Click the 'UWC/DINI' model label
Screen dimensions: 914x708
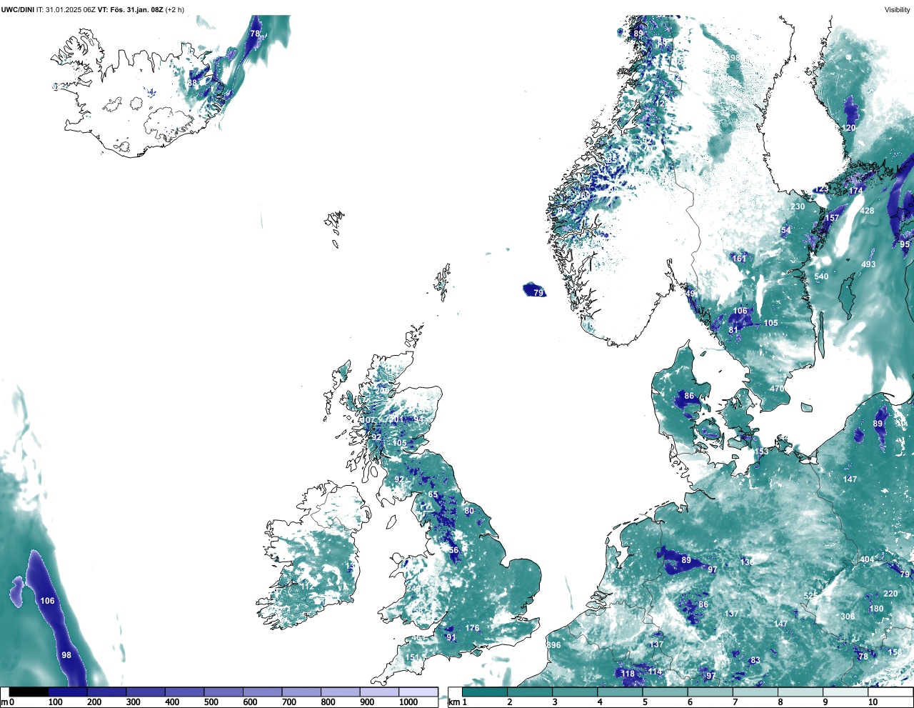point(17,9)
